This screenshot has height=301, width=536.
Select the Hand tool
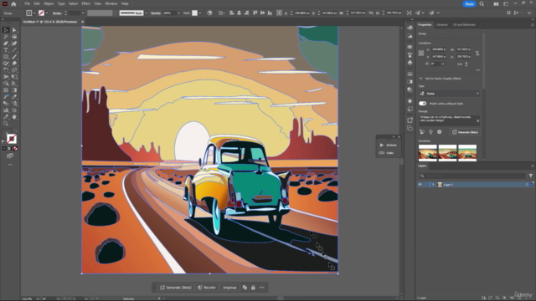[14, 117]
